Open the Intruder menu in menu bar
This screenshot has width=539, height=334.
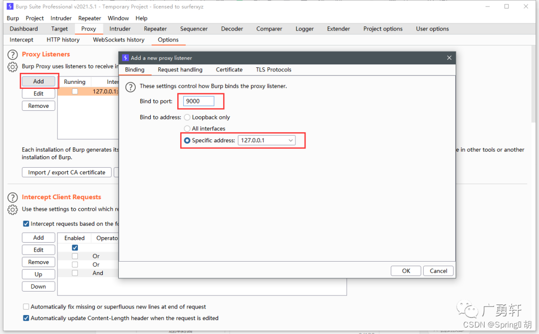pyautogui.click(x=61, y=18)
